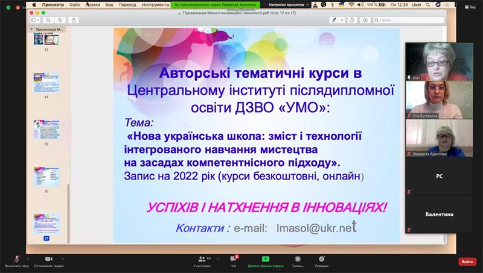Stop camera with Остановить видео
The height and width of the screenshot is (273, 483).
pyautogui.click(x=49, y=262)
